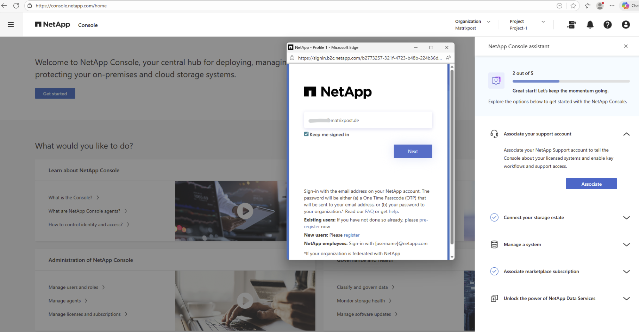
Task: Close the NetApp Console assistant panel
Action: tap(626, 46)
